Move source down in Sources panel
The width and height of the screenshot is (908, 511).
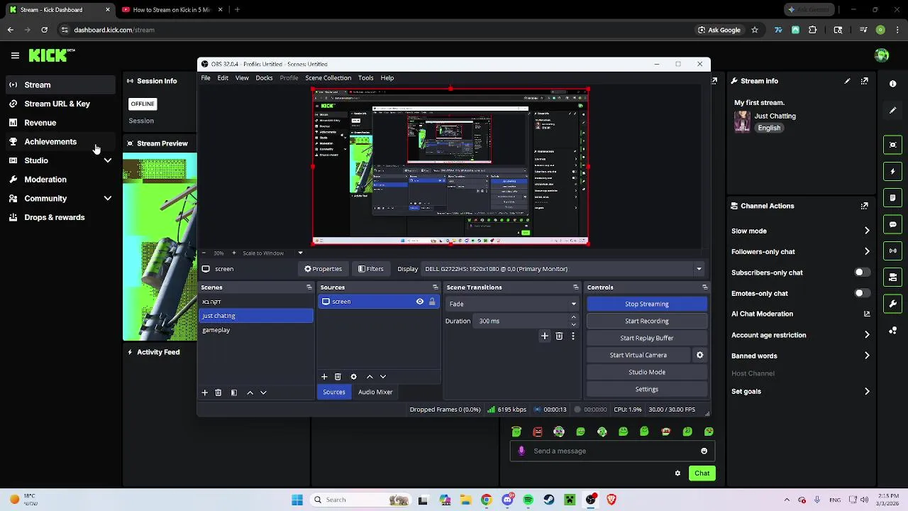(383, 377)
